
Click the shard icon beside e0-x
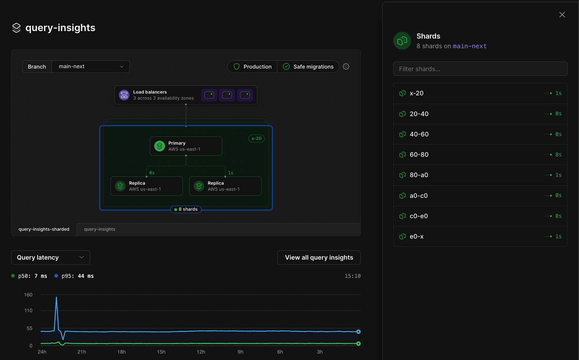tap(403, 236)
